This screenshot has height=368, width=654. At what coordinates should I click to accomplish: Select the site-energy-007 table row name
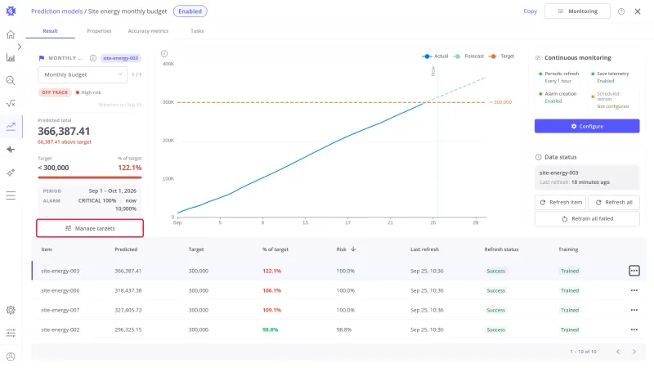coord(60,310)
